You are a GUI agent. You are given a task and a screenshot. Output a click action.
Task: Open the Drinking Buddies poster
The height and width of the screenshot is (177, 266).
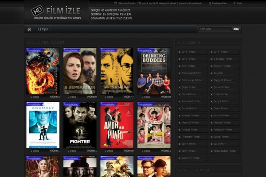154,71
